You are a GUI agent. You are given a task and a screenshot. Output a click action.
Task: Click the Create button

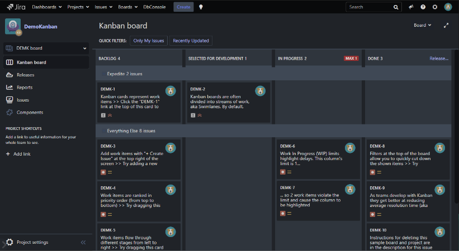coord(183,7)
